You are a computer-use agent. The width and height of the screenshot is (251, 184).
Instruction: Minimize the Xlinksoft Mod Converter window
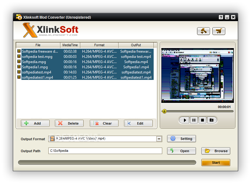click(x=227, y=17)
